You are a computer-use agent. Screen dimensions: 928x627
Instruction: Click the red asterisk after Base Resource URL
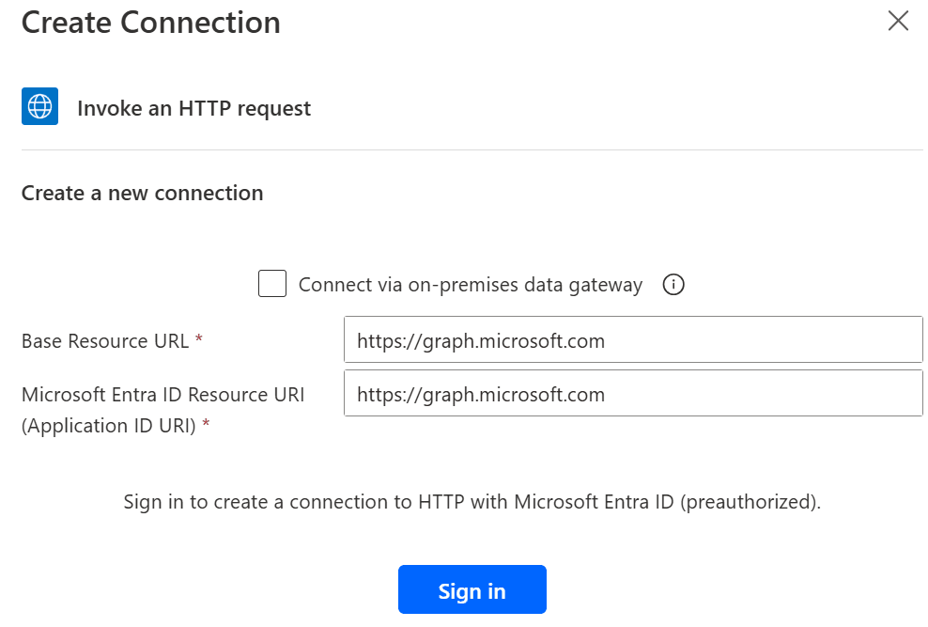coord(199,341)
